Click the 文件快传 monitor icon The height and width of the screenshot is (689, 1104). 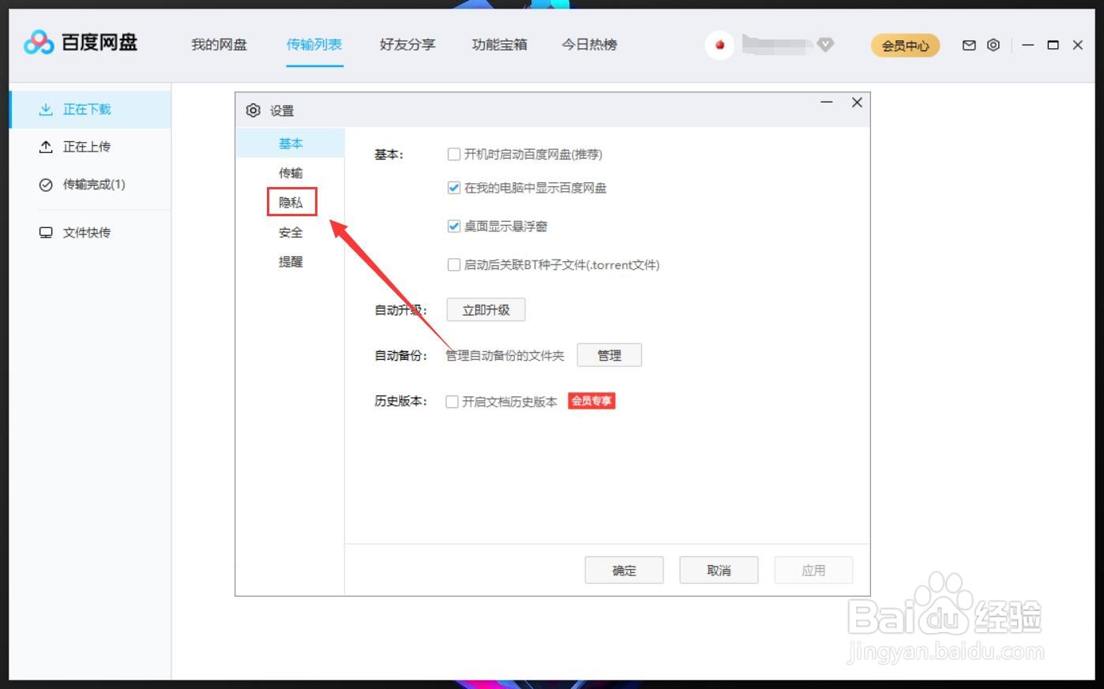(46, 233)
